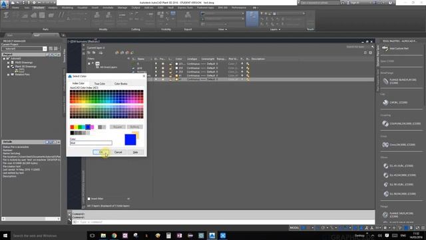Click the Refresh icon in layer manager
This screenshot has height=240, width=426.
(x=365, y=53)
